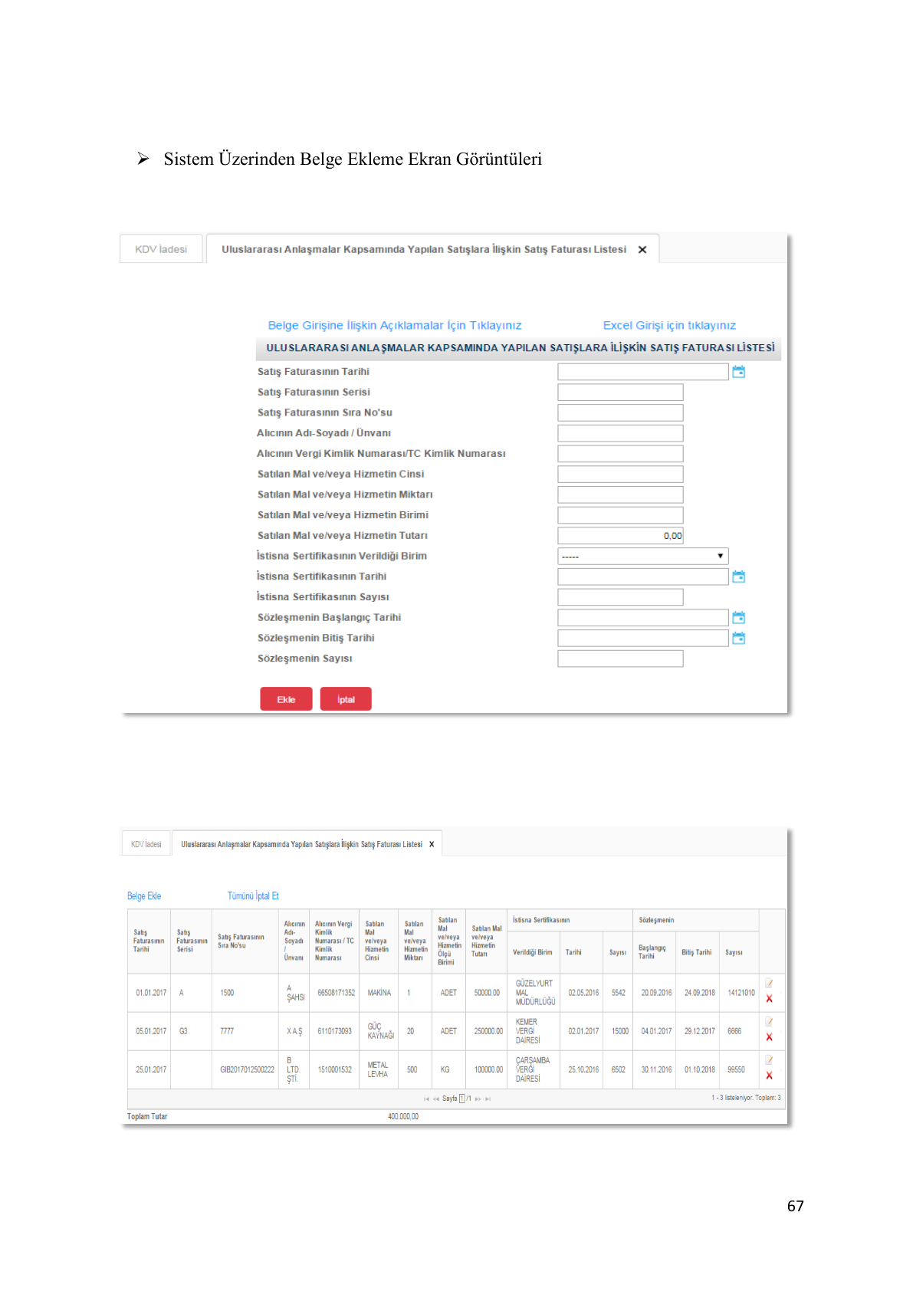Switch to the upper KDV İadesi tab
This screenshot has height=1291, width=913.
(161, 249)
